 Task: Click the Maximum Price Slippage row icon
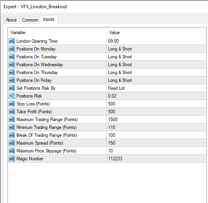(12, 151)
